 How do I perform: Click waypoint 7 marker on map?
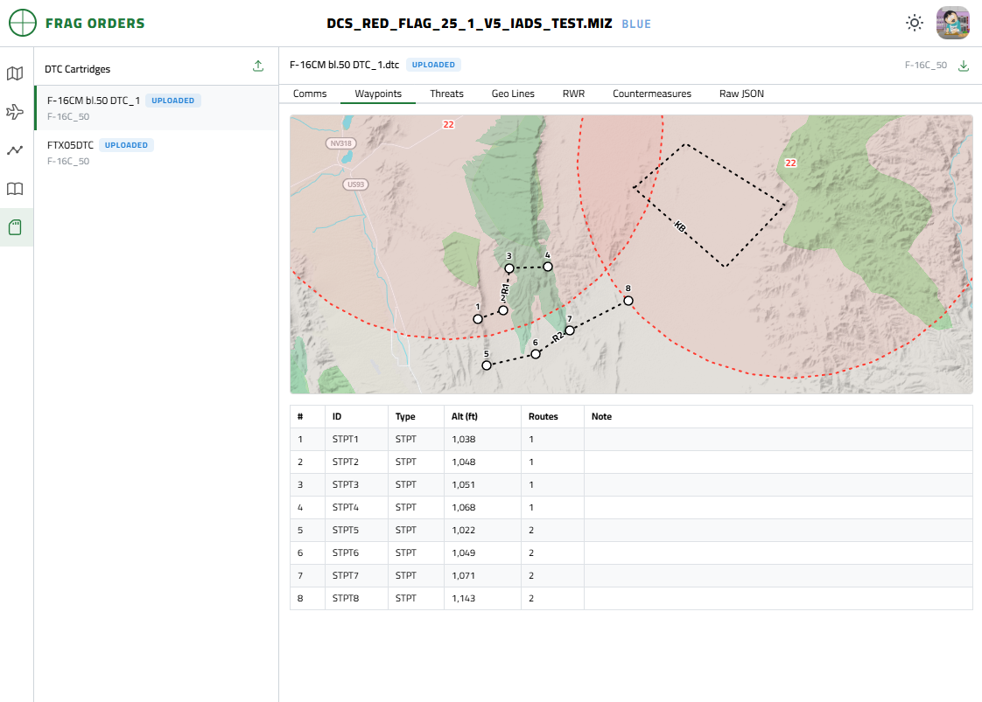click(569, 330)
